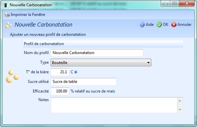Screen dimensions: 197x127
Task: Close the Nouvelle Carbonatation window
Action: pyautogui.click(x=187, y=4)
